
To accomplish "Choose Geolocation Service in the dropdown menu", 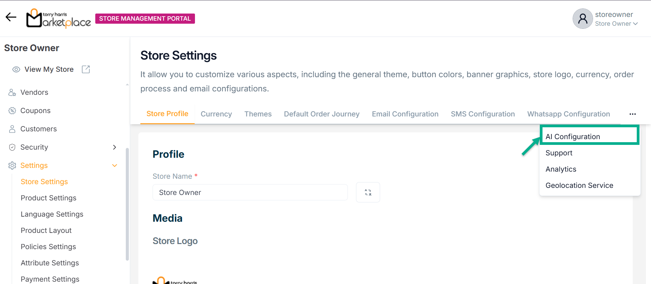I will [x=579, y=185].
